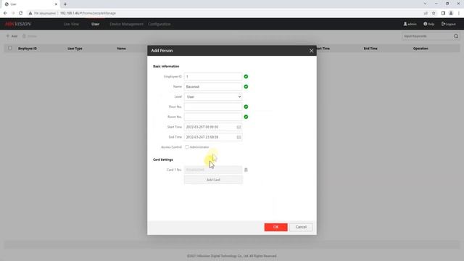Click the green check beside Employee ID
The image size is (464, 261).
(246, 77)
